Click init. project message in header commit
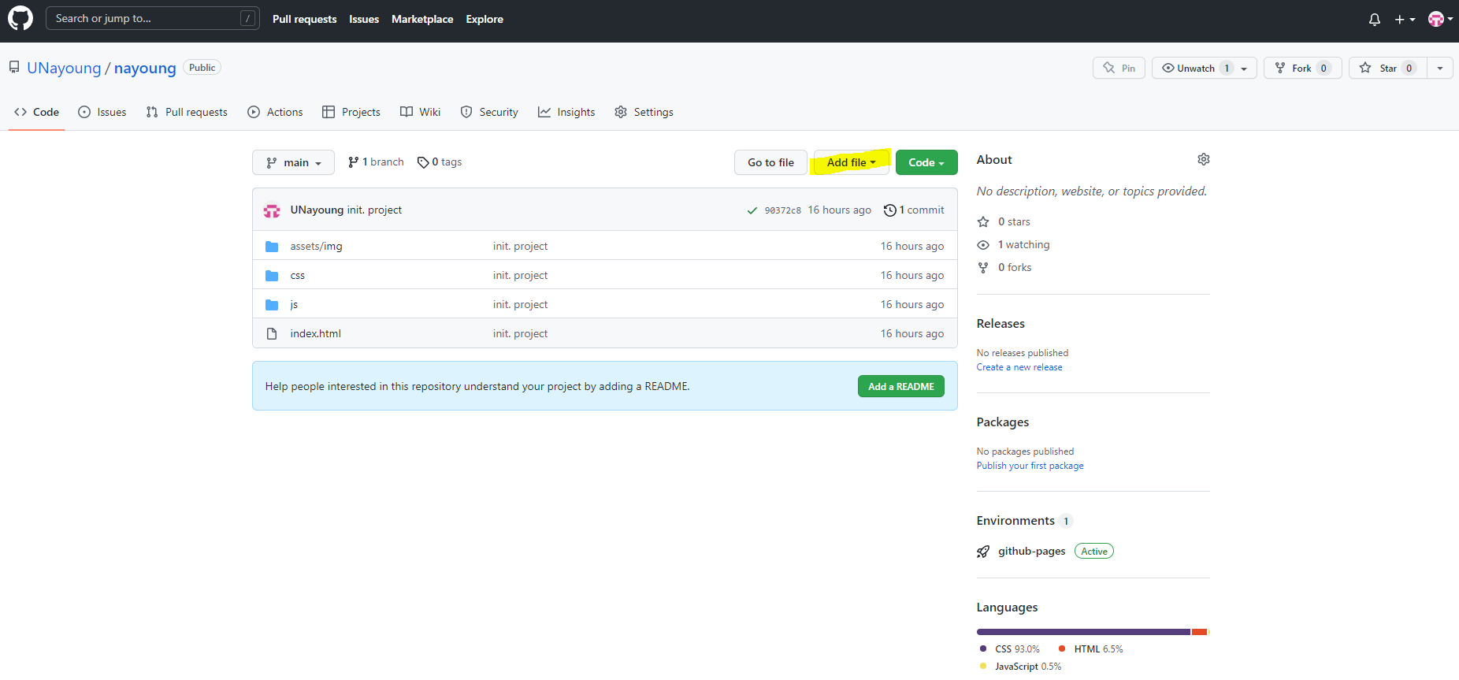1459x680 pixels. pos(374,210)
